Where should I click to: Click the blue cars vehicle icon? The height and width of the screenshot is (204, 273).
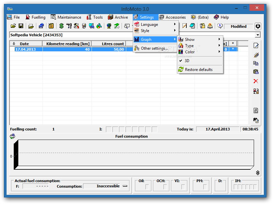41,26
